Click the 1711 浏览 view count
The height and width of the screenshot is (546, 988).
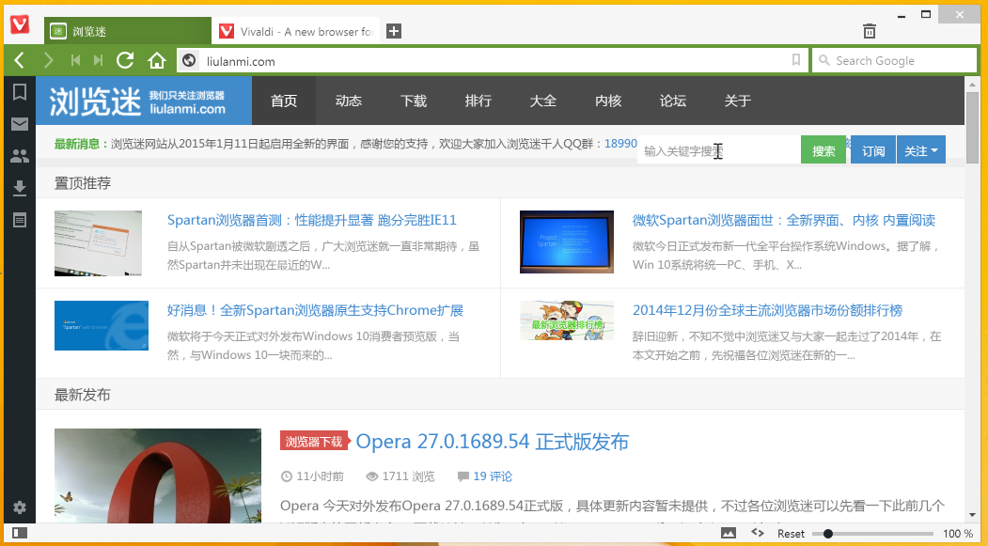point(408,476)
